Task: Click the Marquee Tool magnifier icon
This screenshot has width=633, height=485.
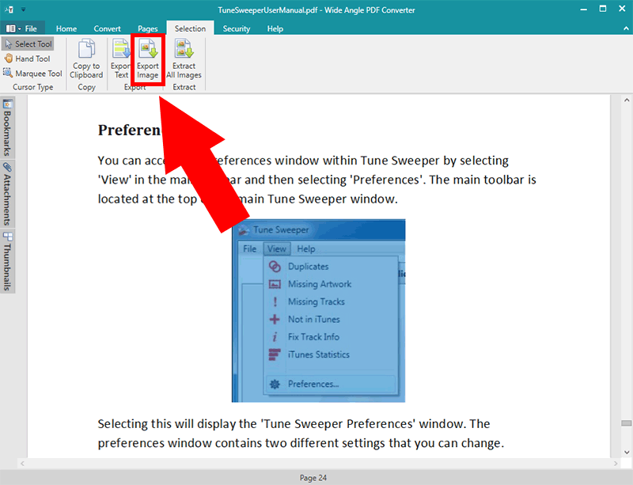Action: tap(8, 73)
